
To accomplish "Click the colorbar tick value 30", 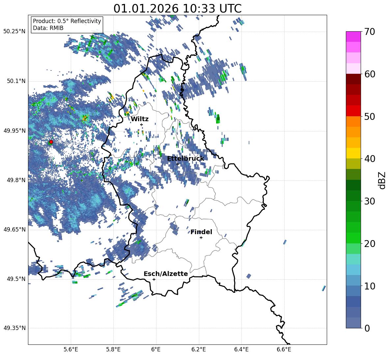I will (x=370, y=201).
